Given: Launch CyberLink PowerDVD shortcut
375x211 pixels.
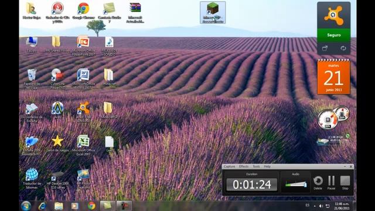Looking at the screenshot, I should pos(57,79).
